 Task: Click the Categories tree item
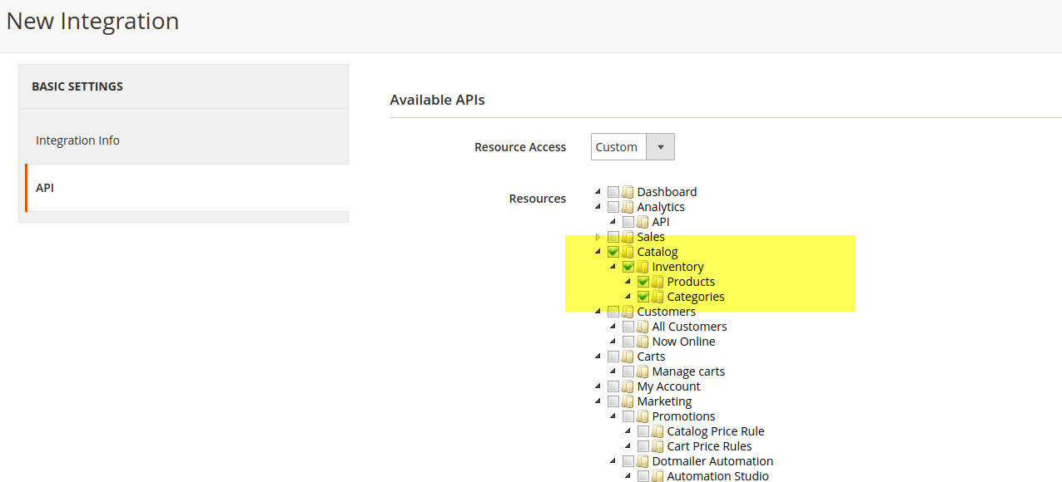pos(697,296)
